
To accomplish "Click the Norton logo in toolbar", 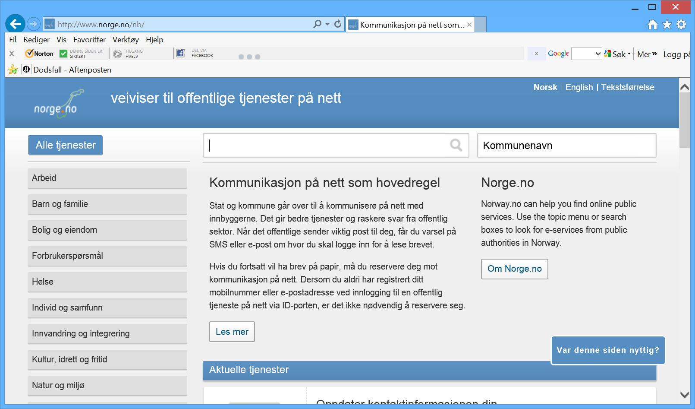I will 39,54.
